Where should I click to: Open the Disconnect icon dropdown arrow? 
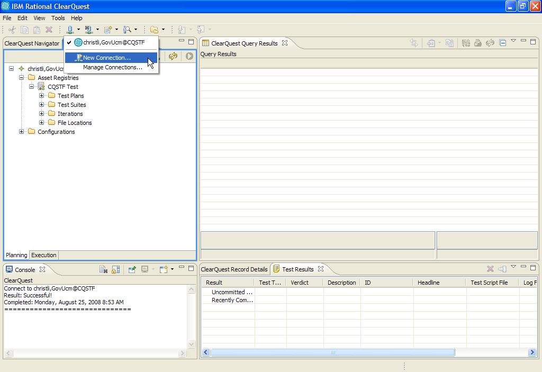tap(97, 30)
